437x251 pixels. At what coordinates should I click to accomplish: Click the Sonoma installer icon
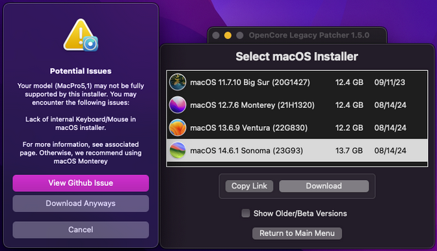178,150
